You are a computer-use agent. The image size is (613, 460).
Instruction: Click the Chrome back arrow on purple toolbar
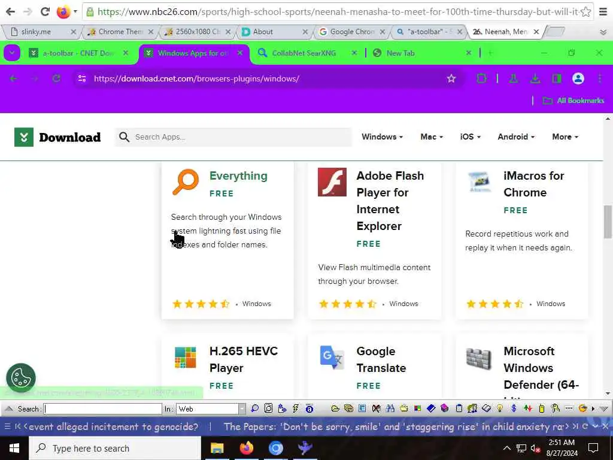point(13,78)
